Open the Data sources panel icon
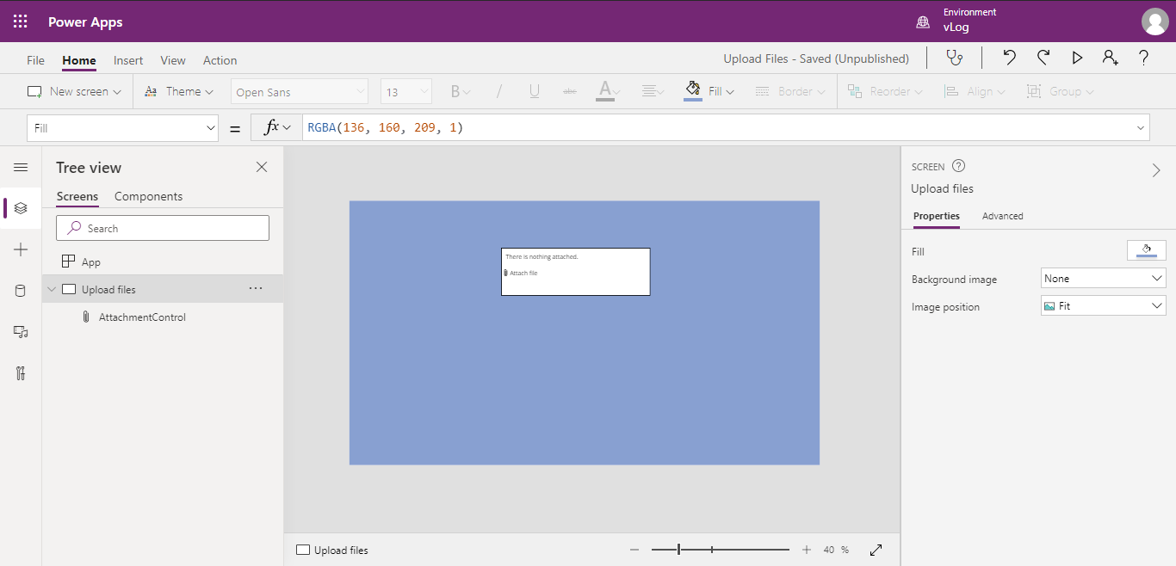 pyautogui.click(x=20, y=290)
